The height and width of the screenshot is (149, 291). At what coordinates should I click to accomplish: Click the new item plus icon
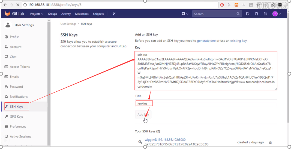tap(183, 14)
